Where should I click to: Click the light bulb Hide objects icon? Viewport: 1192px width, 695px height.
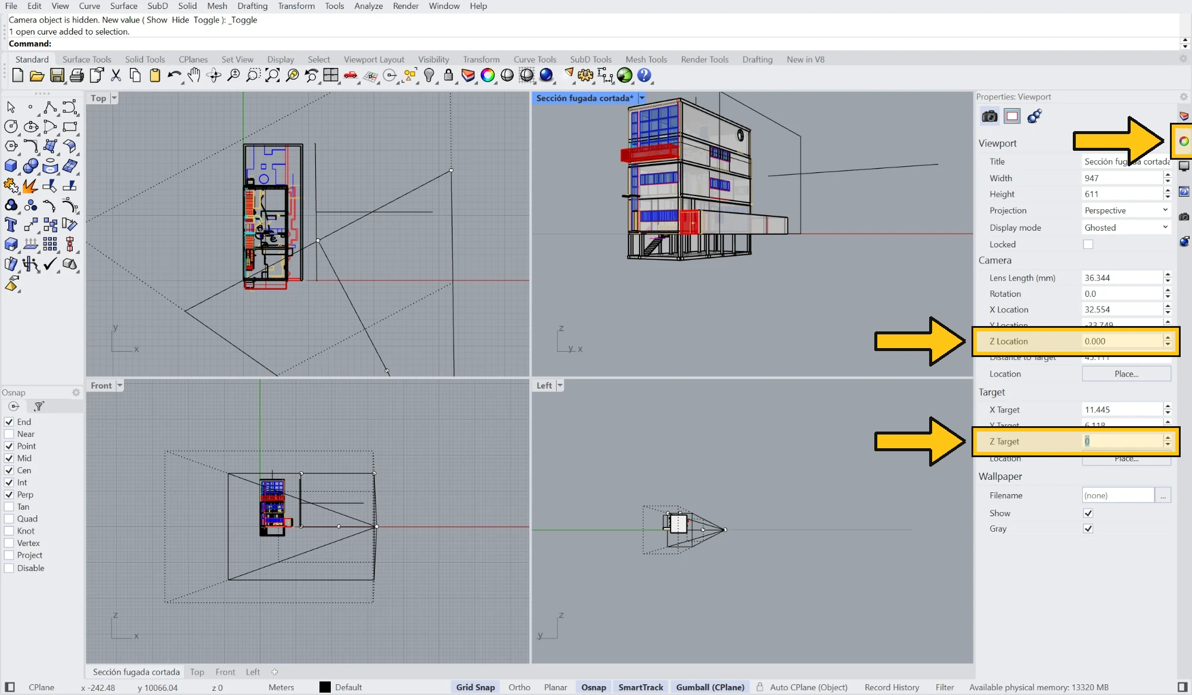pos(429,76)
